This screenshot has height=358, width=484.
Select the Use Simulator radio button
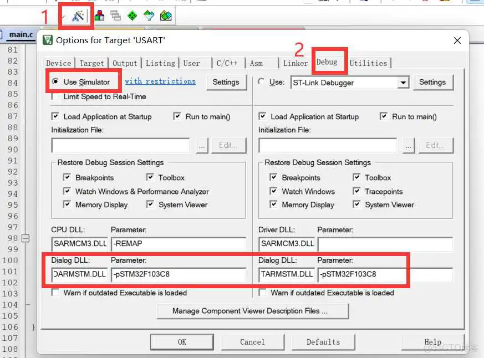point(55,82)
